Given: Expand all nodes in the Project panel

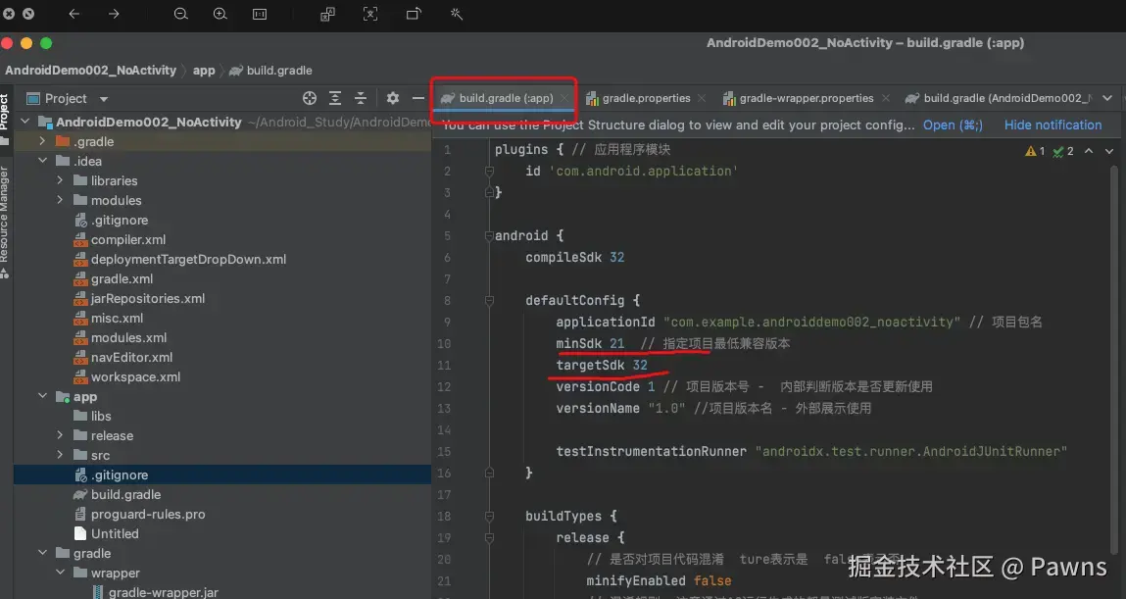Looking at the screenshot, I should (x=335, y=98).
